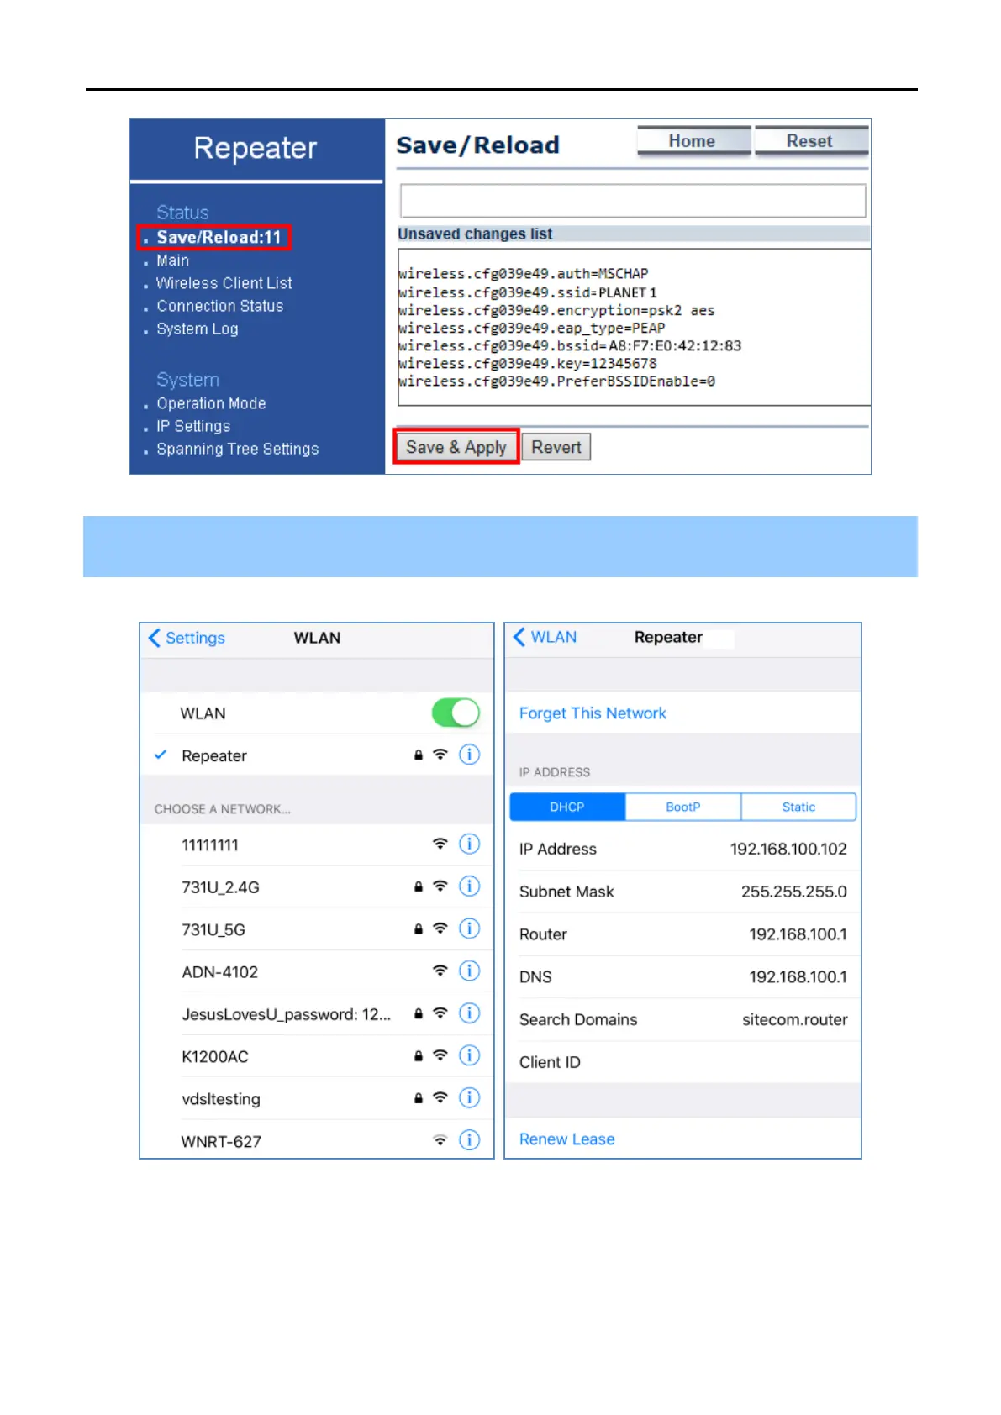Click DNS row value 192.168.100.1
Image resolution: width=1001 pixels, height=1415 pixels.
pyautogui.click(x=798, y=976)
